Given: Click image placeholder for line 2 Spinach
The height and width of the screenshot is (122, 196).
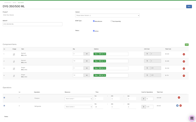Looking at the screenshot, I should pos(14,61).
